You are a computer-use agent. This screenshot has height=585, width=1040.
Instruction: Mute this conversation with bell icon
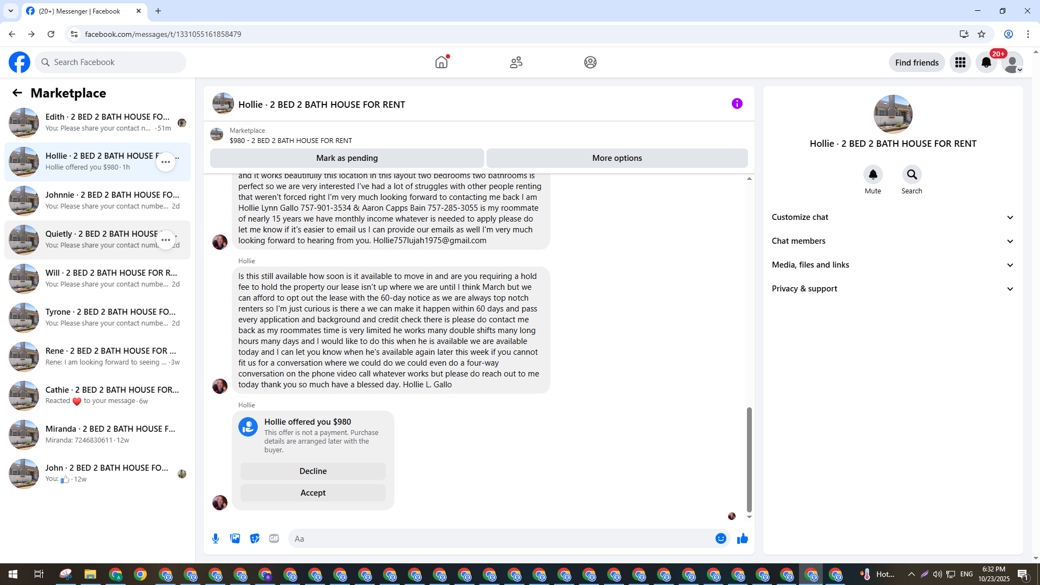[873, 174]
